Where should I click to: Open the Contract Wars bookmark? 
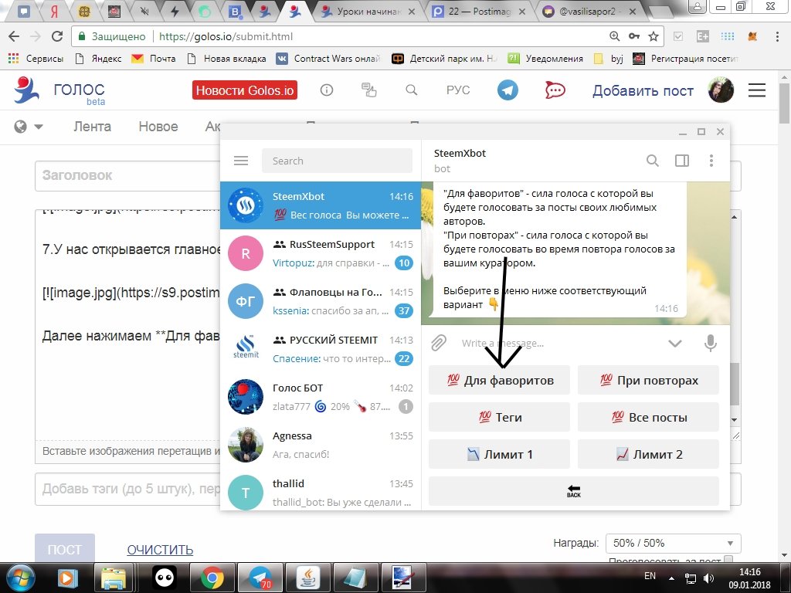click(328, 59)
